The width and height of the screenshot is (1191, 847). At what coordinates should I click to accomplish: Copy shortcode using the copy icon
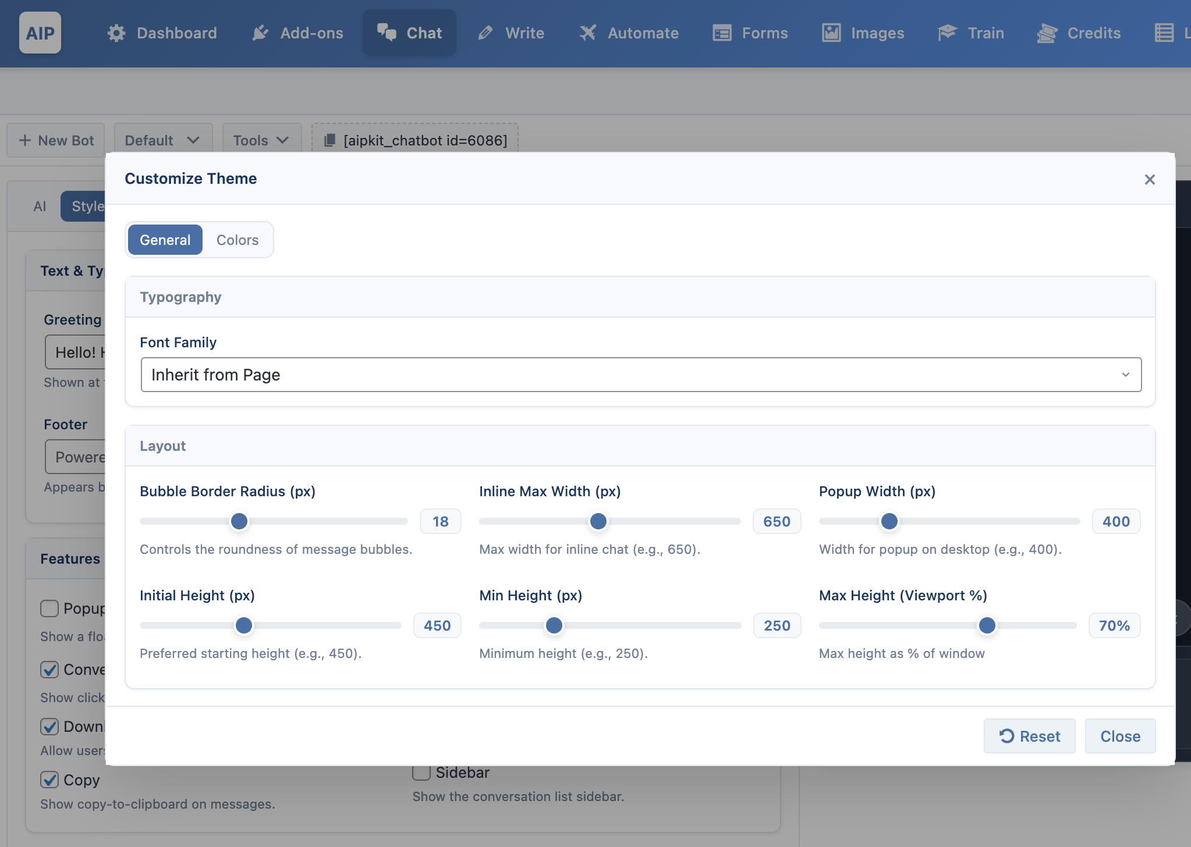(329, 140)
